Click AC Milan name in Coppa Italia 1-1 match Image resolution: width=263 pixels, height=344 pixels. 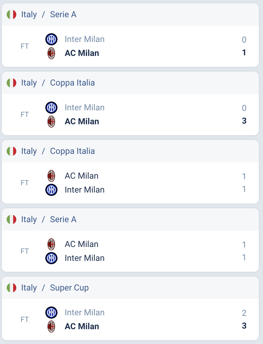pos(82,176)
